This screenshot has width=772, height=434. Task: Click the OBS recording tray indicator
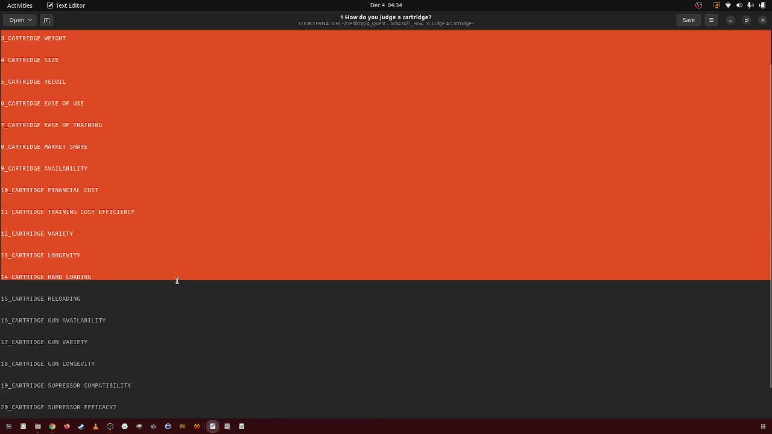click(x=698, y=5)
